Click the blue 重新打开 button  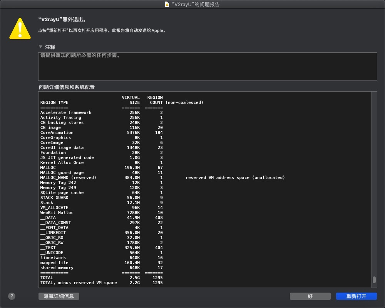pyautogui.click(x=357, y=296)
